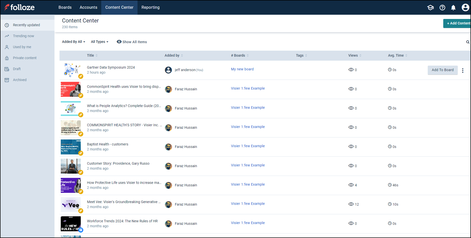Click the Folloze logo

[x=19, y=7]
